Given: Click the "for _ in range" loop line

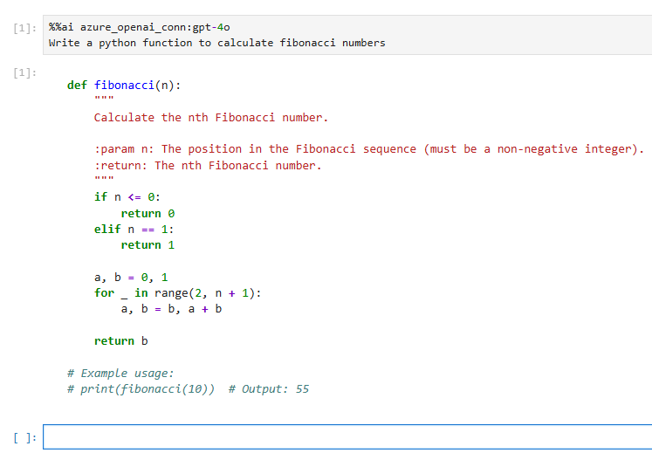Looking at the screenshot, I should coord(177,293).
